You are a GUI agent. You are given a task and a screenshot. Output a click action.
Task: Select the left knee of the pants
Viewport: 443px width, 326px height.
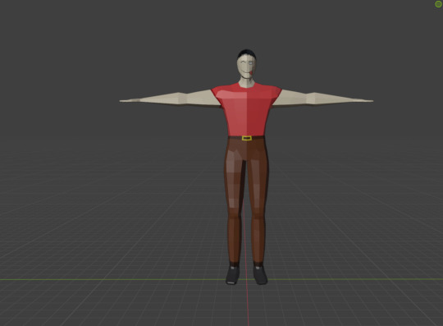tap(235, 216)
